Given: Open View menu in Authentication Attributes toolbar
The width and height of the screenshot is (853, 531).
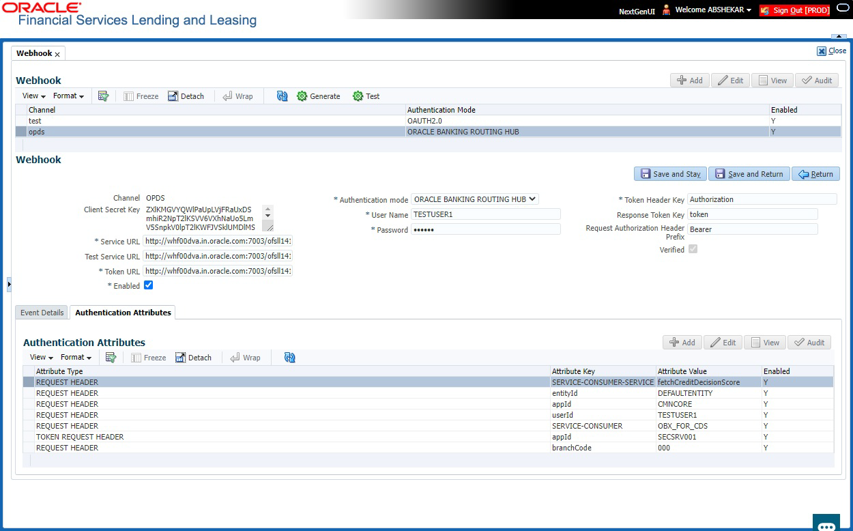Looking at the screenshot, I should coord(42,357).
